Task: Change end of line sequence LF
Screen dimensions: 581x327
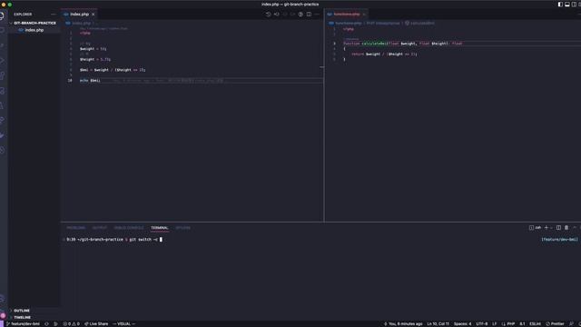Action: (494, 324)
